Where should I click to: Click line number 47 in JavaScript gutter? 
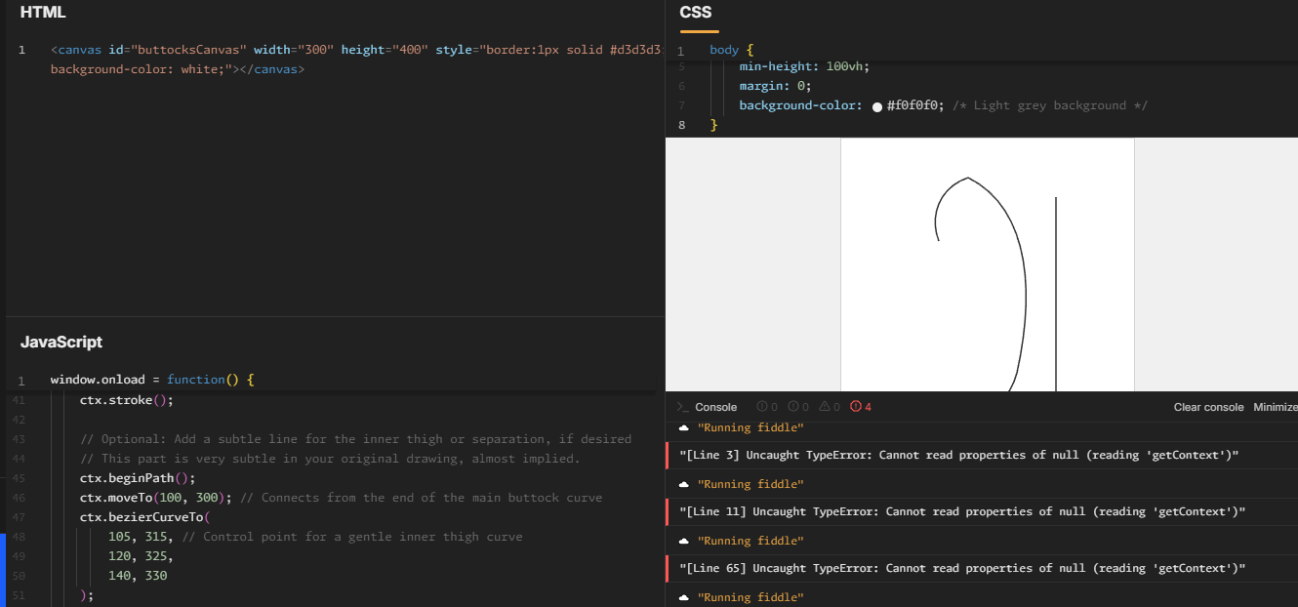point(20,517)
